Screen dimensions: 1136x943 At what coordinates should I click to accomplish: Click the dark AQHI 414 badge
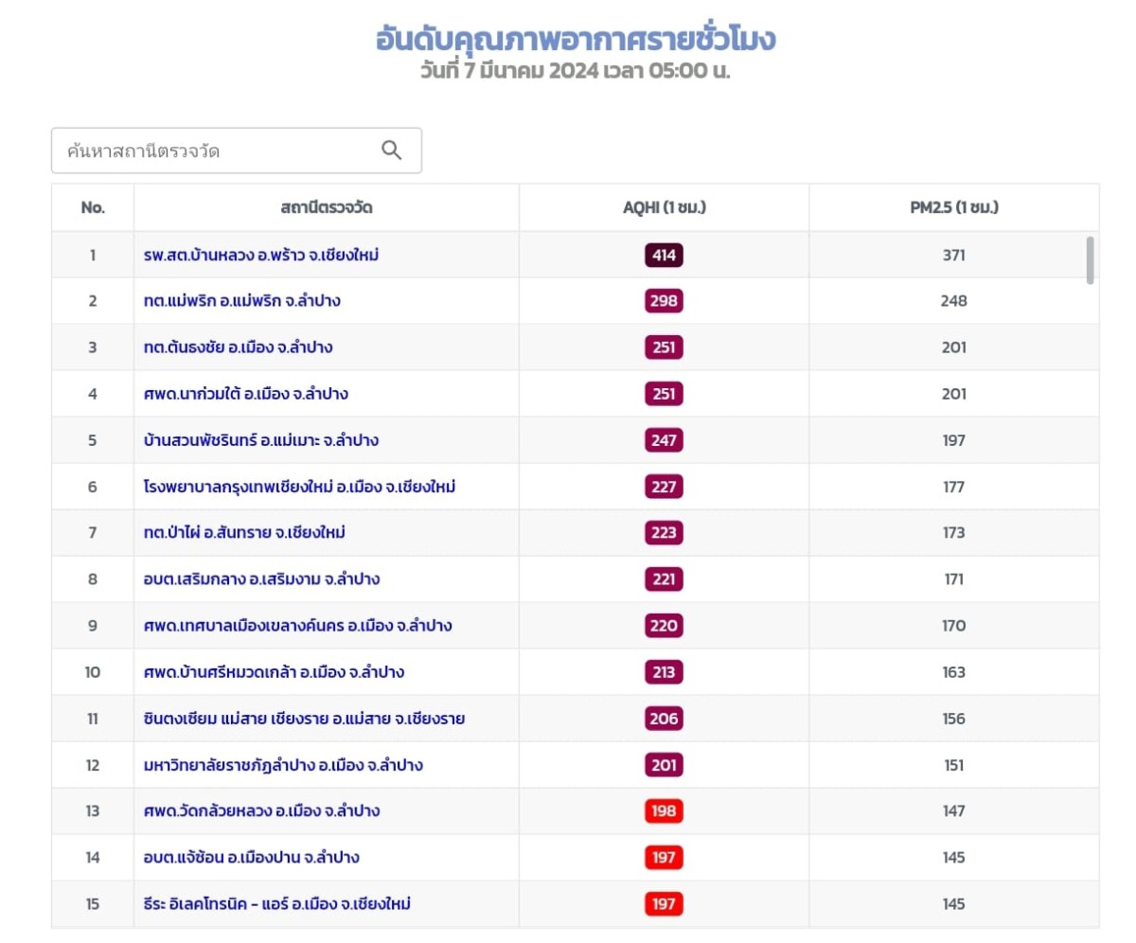point(664,255)
